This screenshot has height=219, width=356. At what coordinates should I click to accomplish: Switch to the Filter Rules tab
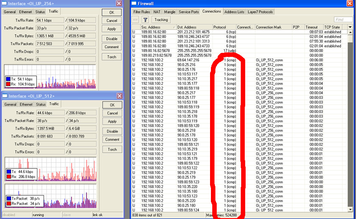coord(142,12)
